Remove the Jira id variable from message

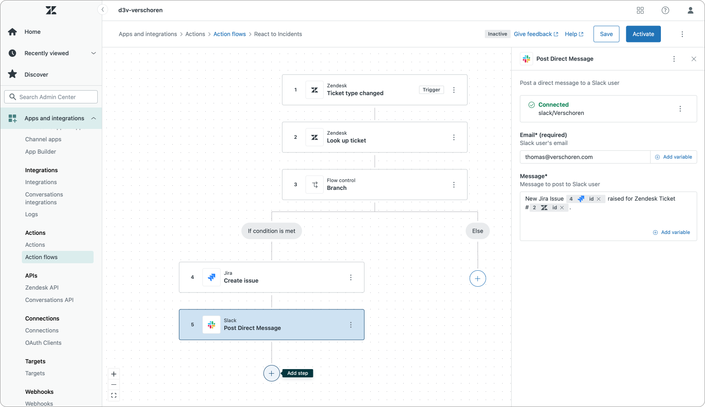pyautogui.click(x=599, y=199)
